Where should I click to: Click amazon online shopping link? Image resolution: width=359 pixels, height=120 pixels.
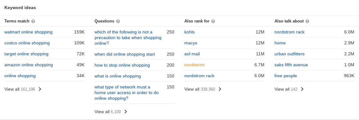pos(28,65)
